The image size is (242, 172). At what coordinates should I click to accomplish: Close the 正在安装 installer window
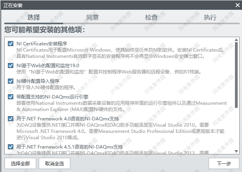click(238, 5)
